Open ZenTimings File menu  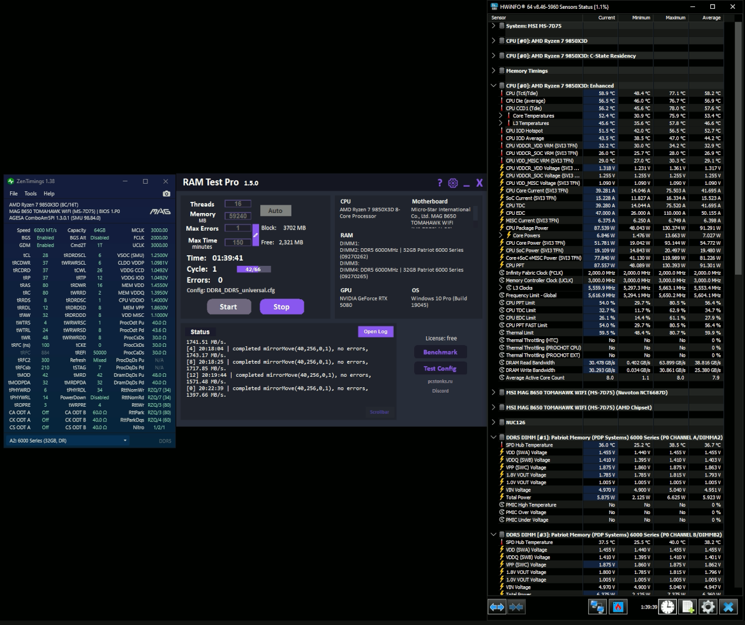pyautogui.click(x=14, y=194)
